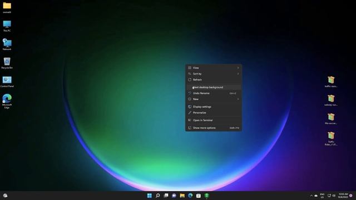Select the Microsoft Edge desktop shortcut
356x200 pixels.
tap(7, 101)
